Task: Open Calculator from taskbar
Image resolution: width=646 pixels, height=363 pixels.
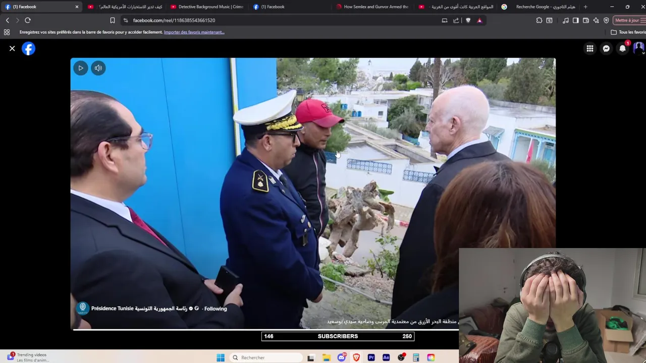Action: 416,357
